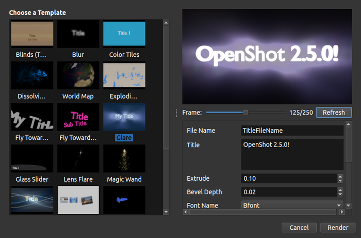
Task: Decrease the Bevel Depth value with down arrow
Action: coord(340,194)
